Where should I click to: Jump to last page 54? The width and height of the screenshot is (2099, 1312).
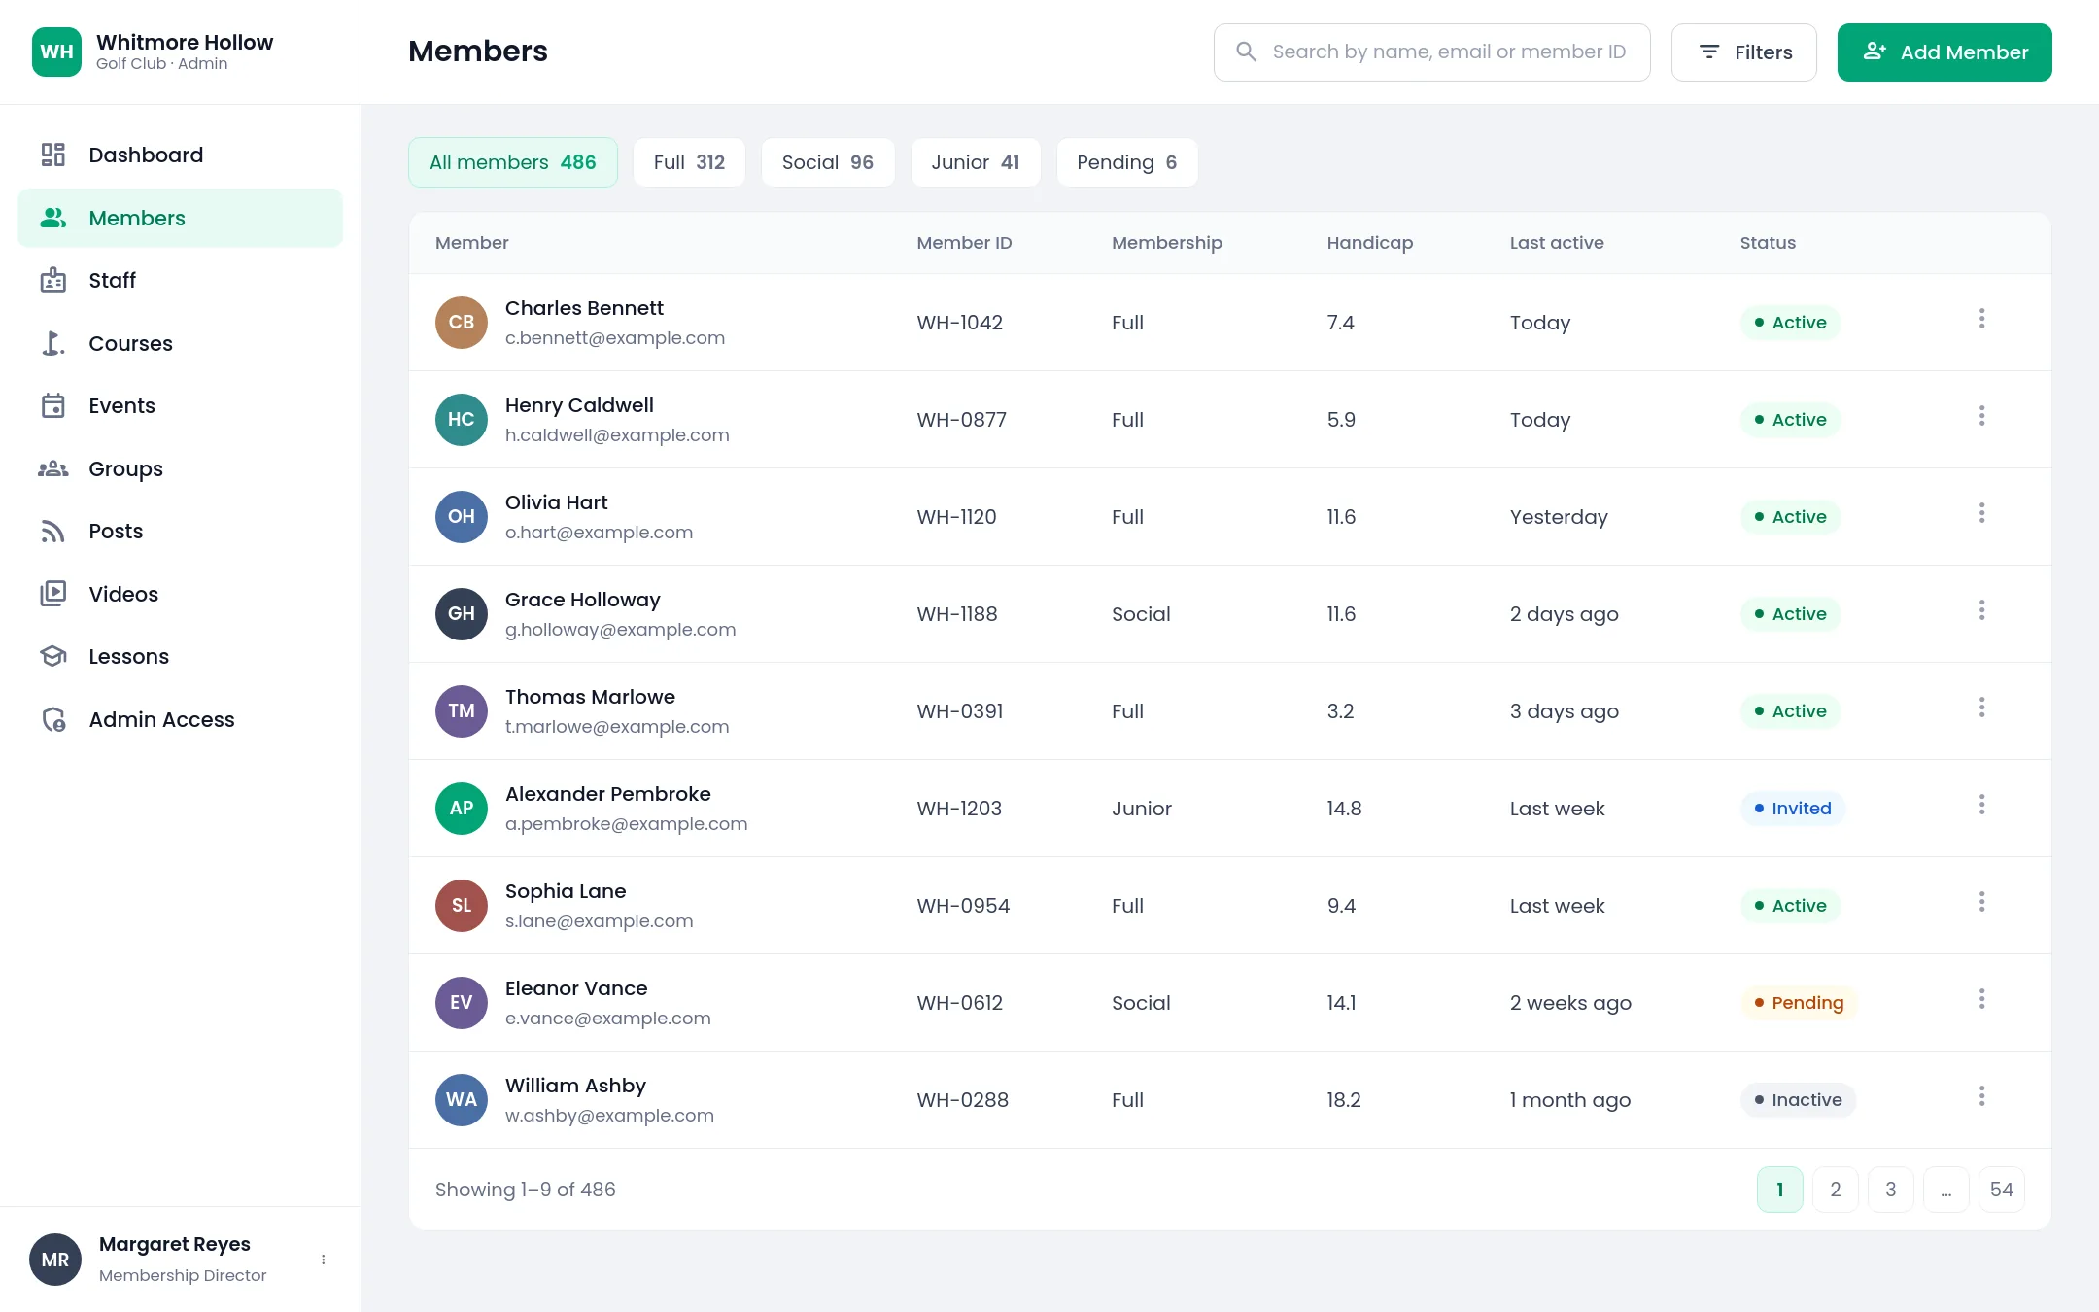(2002, 1190)
